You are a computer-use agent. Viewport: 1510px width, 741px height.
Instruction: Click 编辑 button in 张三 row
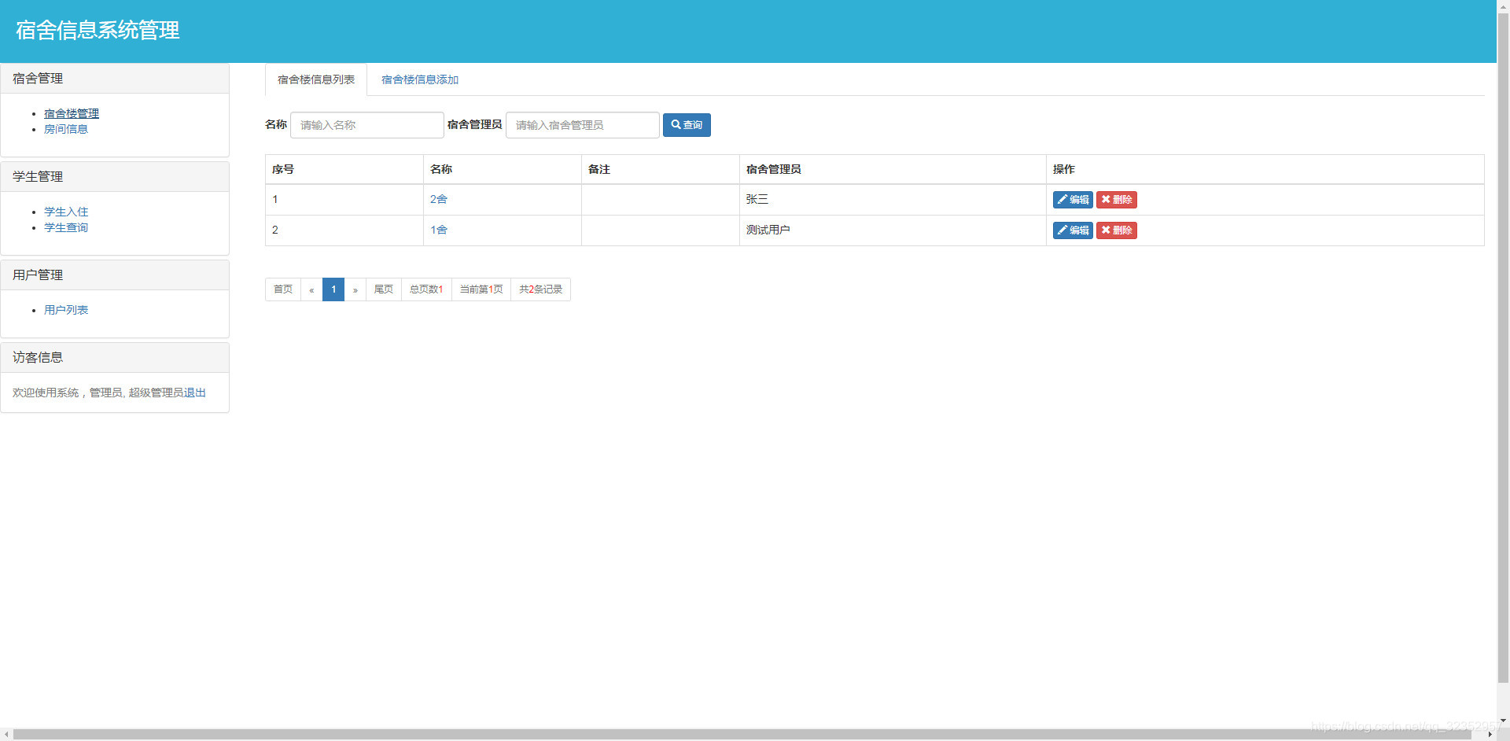coord(1073,200)
